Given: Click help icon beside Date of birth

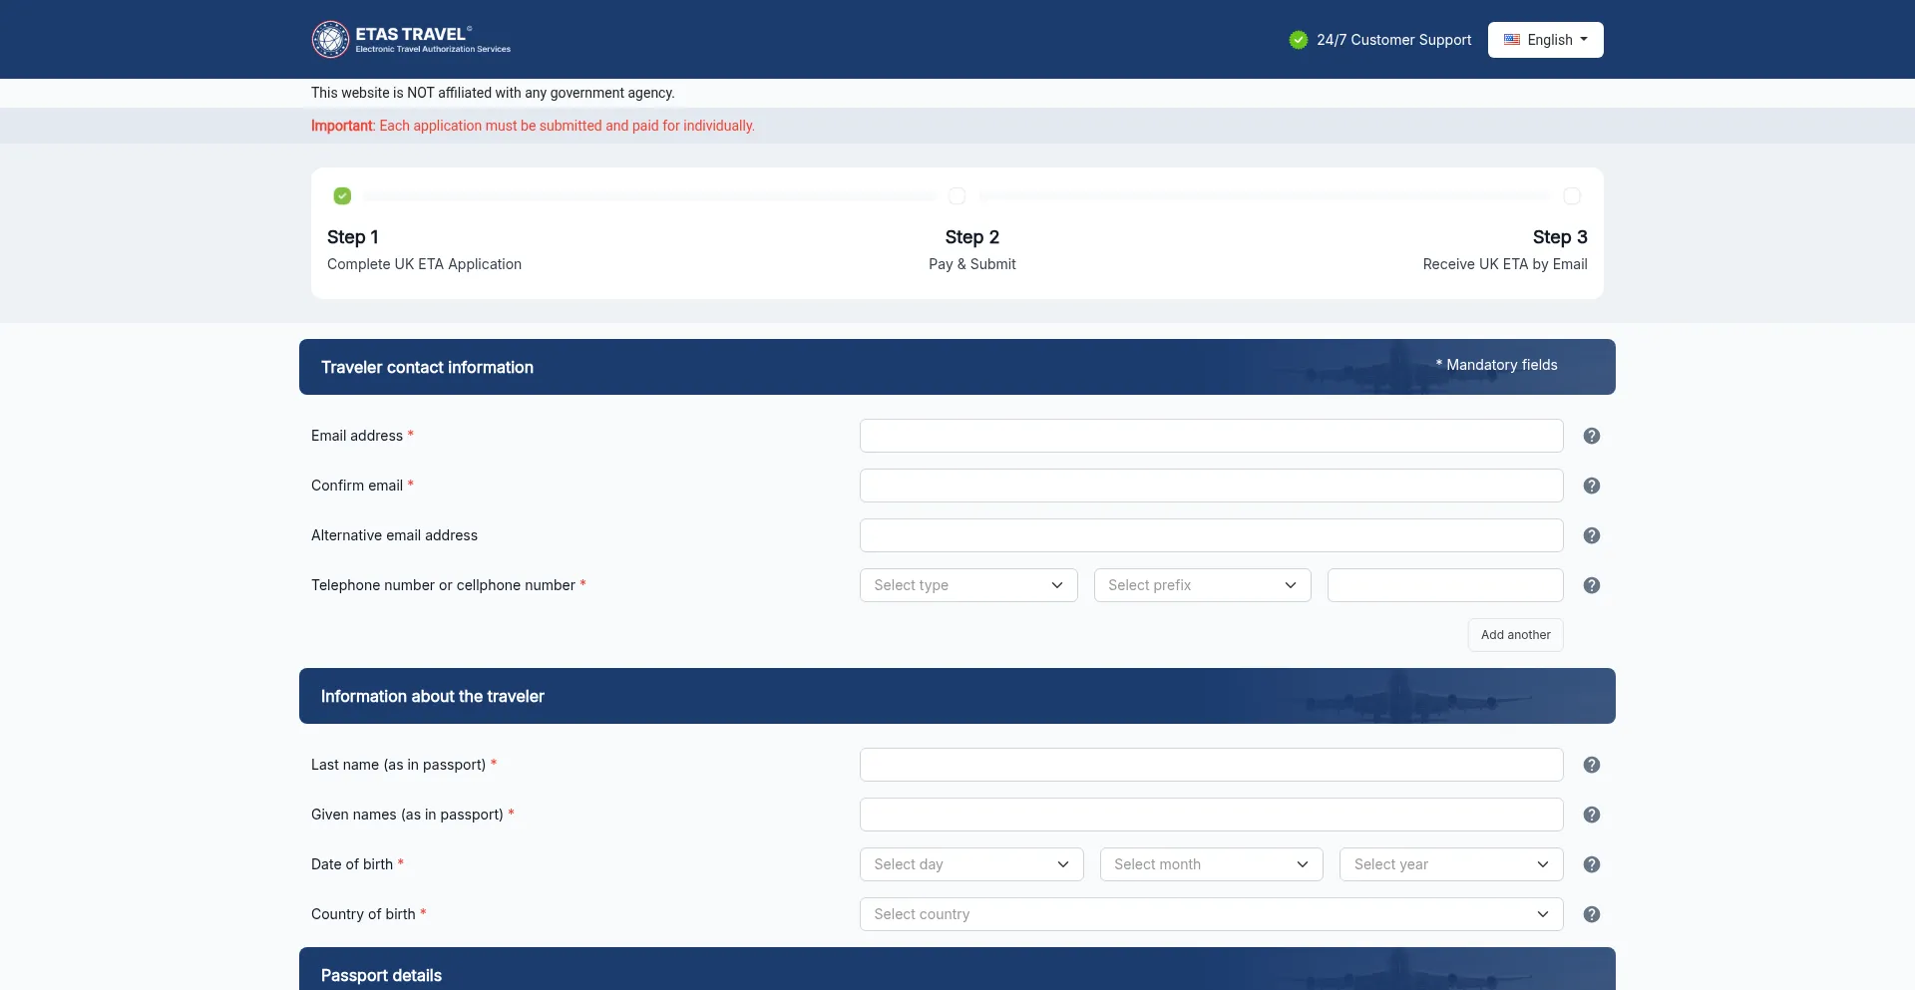Looking at the screenshot, I should click(1592, 864).
